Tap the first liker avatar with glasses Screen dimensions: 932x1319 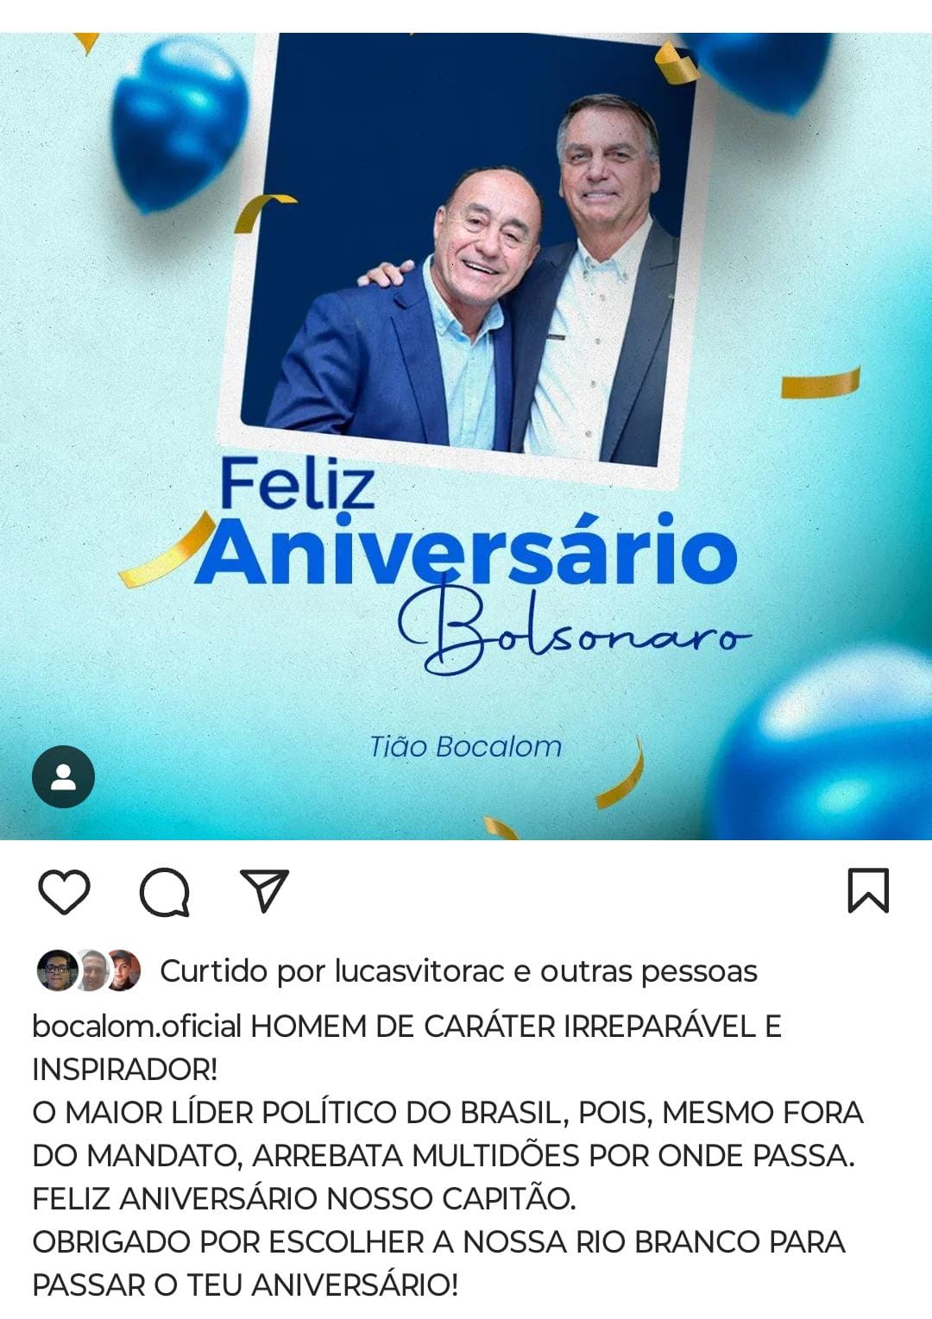click(57, 971)
